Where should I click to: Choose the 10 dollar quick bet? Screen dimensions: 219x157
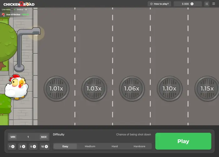[44, 147]
